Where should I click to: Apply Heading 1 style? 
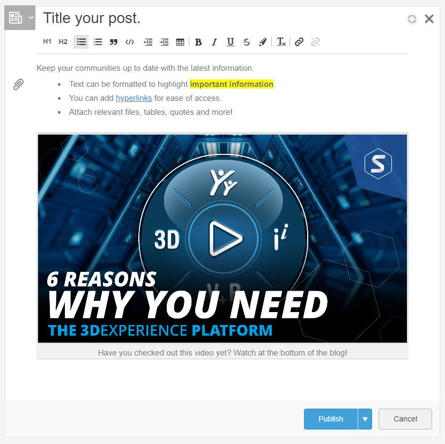(47, 41)
